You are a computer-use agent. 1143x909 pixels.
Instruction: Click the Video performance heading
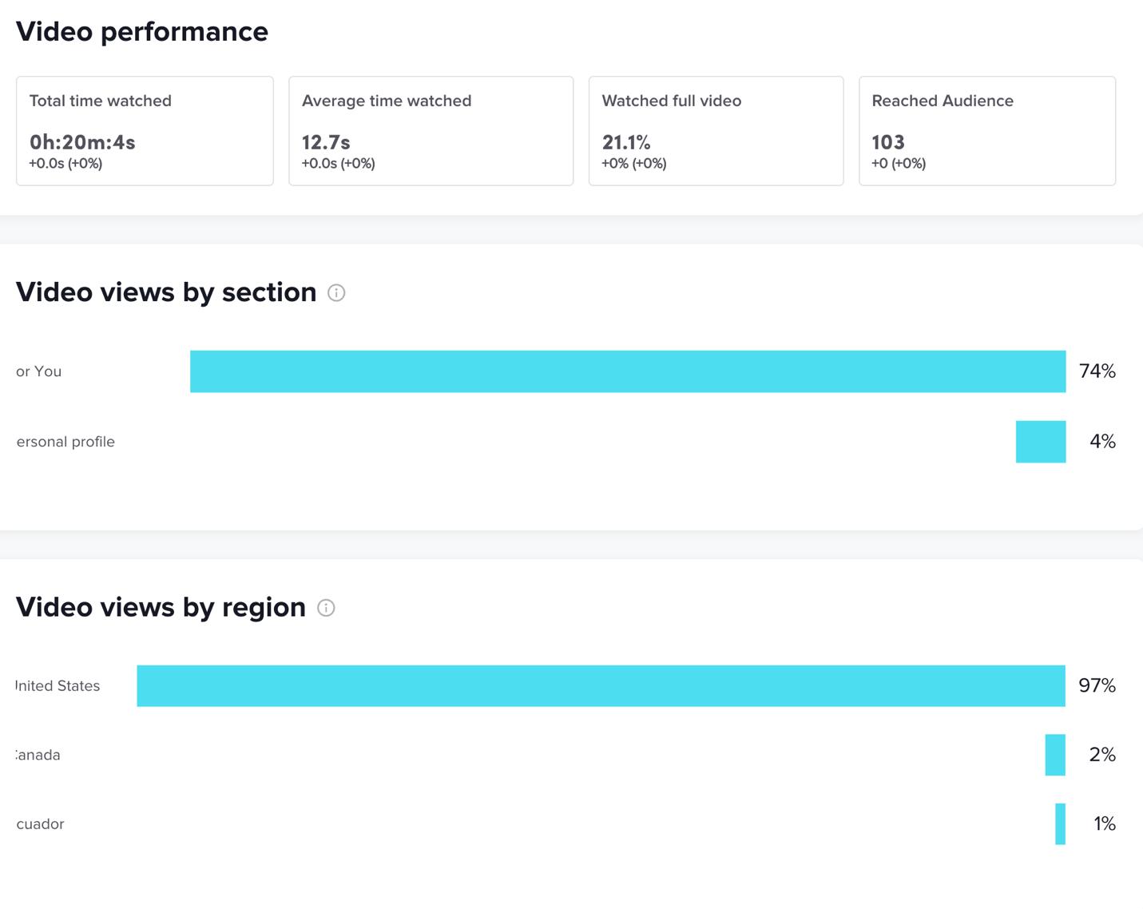(142, 32)
